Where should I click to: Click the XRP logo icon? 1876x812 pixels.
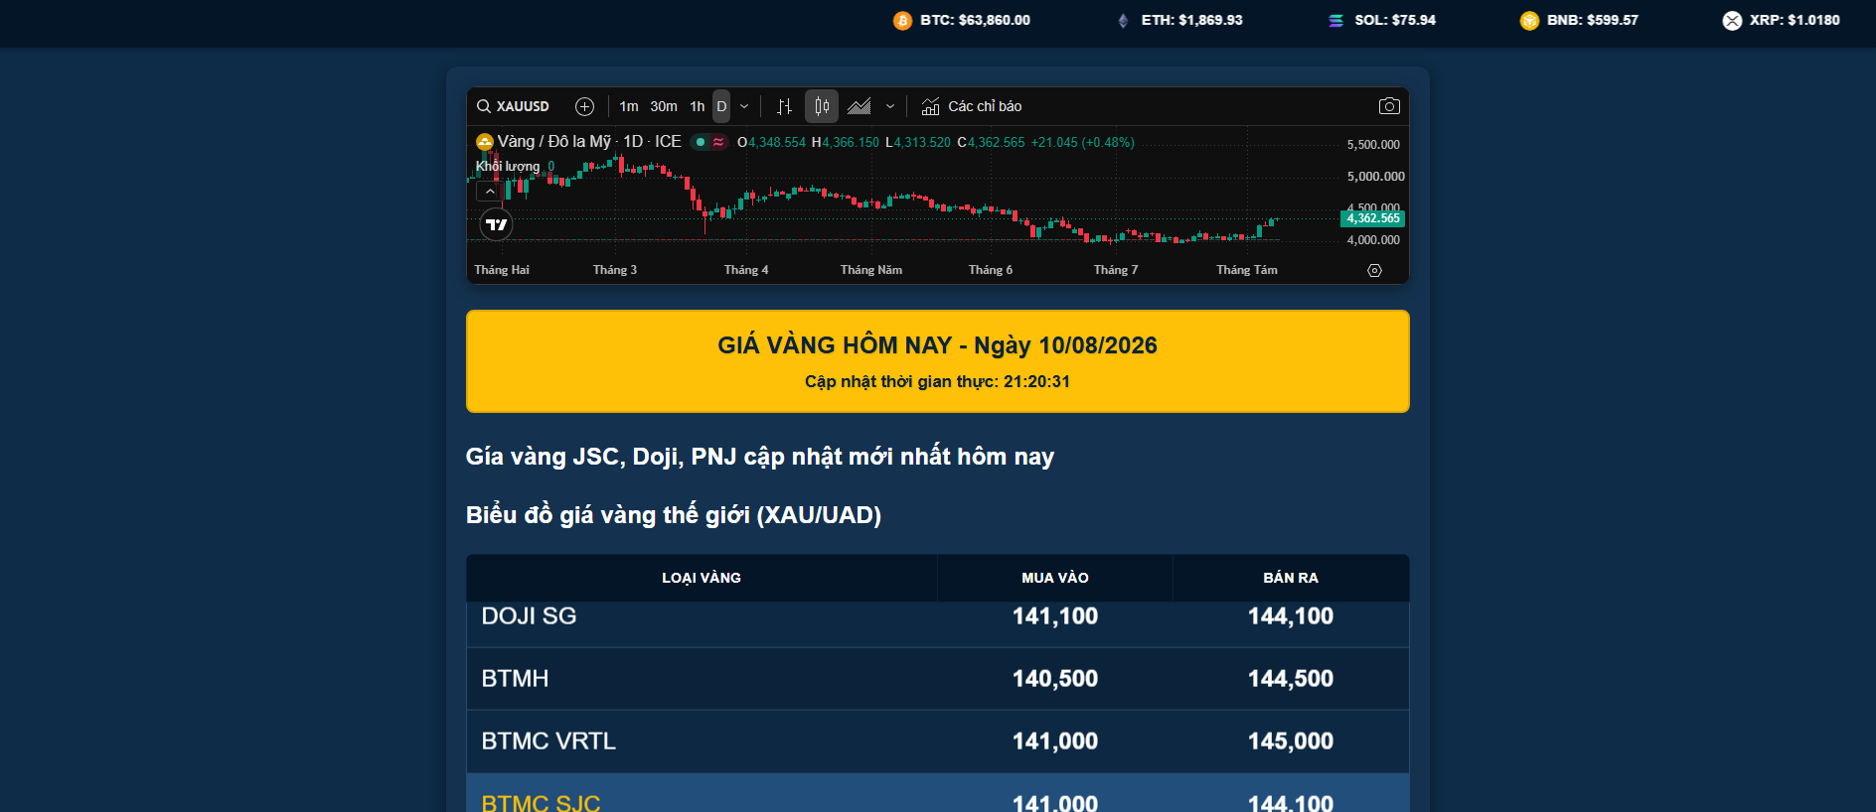tap(1732, 20)
